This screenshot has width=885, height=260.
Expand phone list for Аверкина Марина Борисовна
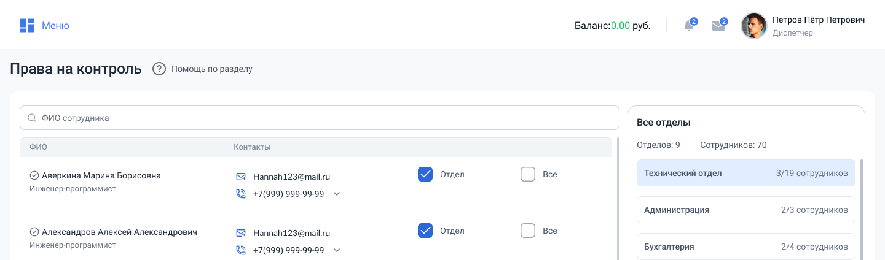coord(336,194)
